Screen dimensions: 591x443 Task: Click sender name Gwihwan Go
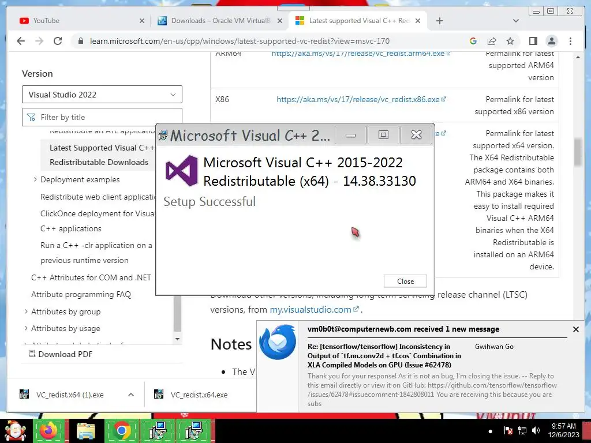click(x=494, y=347)
